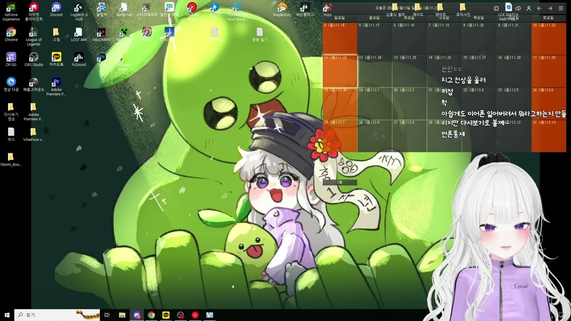Open the VALORANT desktop shortcut

click(x=101, y=35)
